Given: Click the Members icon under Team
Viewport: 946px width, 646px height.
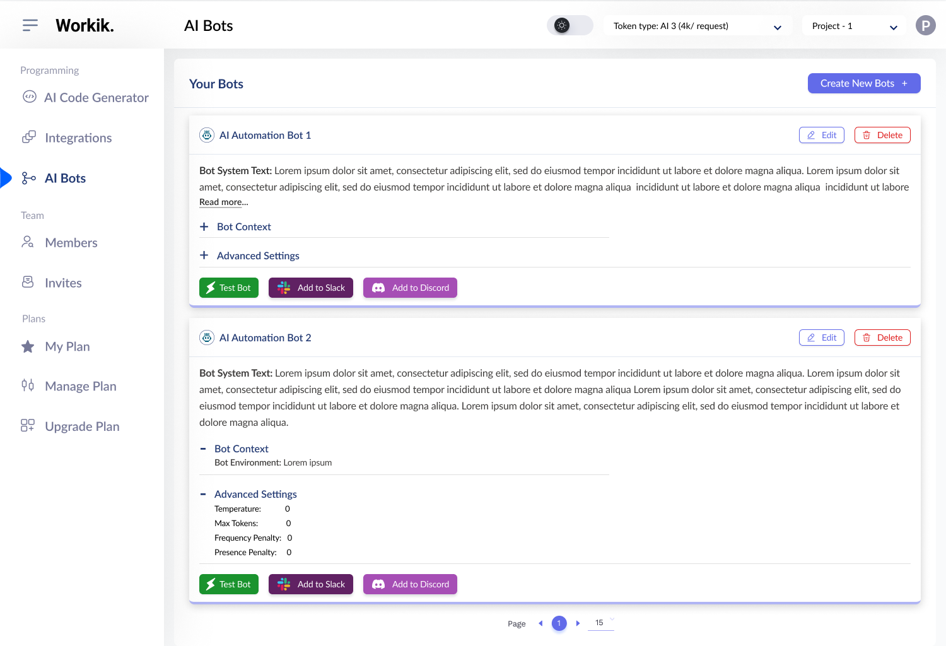Looking at the screenshot, I should 27,242.
